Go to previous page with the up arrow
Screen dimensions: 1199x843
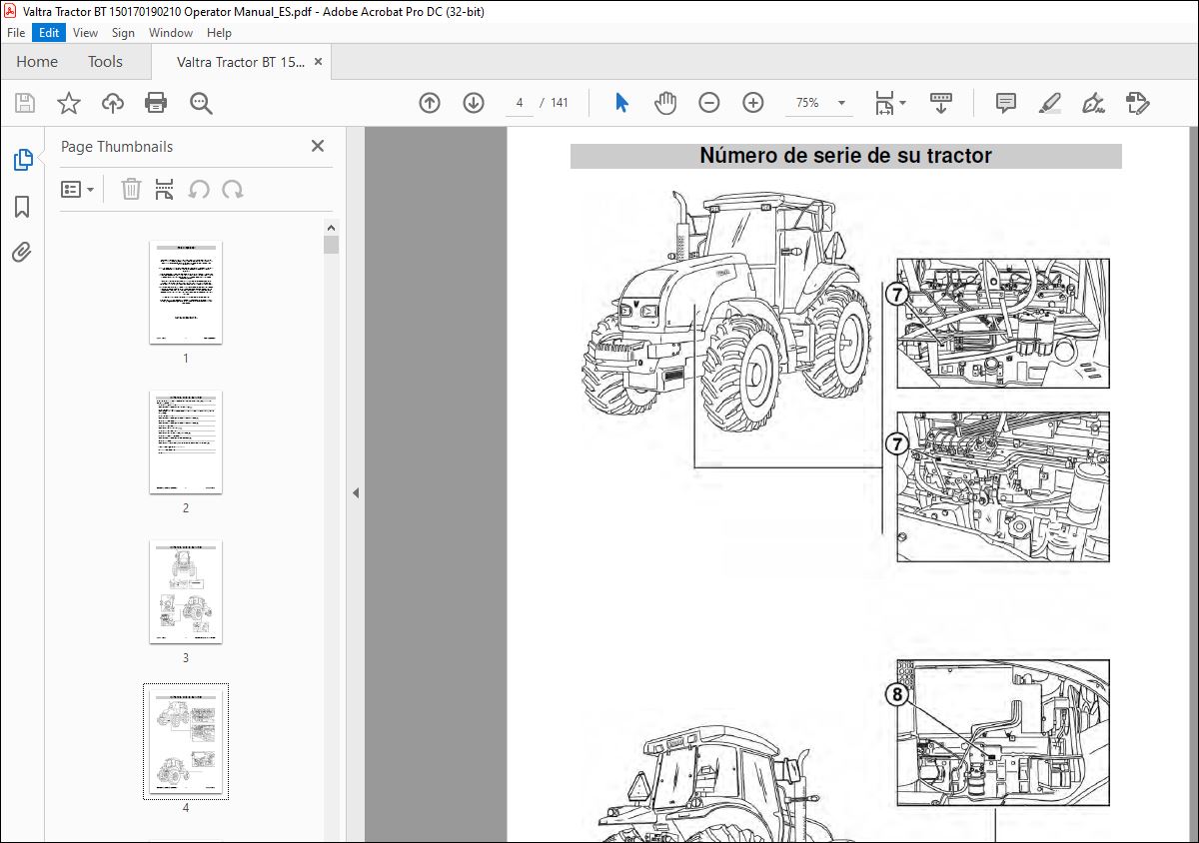[x=430, y=103]
